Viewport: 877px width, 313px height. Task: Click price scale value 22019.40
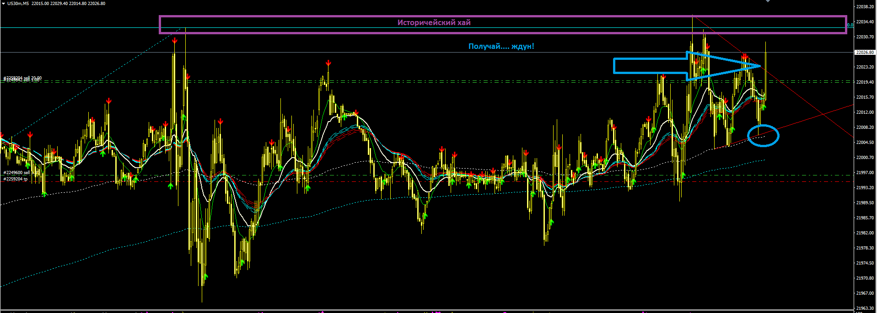865,82
